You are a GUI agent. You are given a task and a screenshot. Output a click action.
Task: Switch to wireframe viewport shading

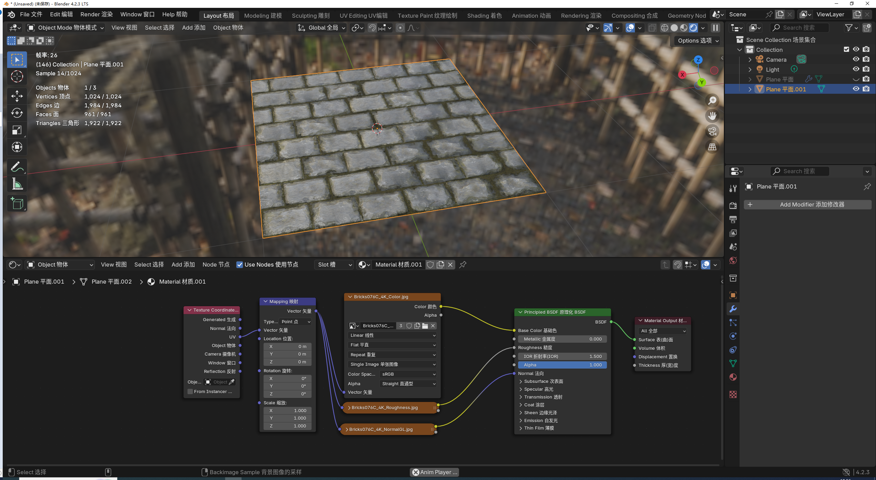tap(665, 28)
